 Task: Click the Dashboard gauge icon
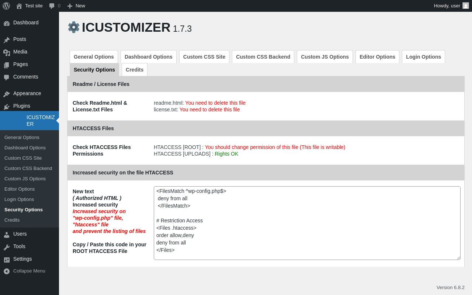7,23
